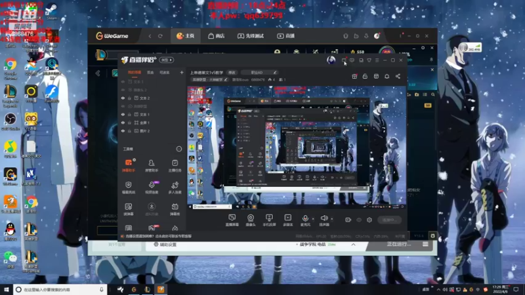Toggle lock on 全屏 1 layer

(129, 123)
